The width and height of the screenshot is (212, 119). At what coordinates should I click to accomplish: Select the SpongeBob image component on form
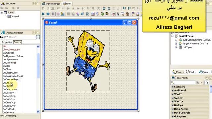[88, 61]
